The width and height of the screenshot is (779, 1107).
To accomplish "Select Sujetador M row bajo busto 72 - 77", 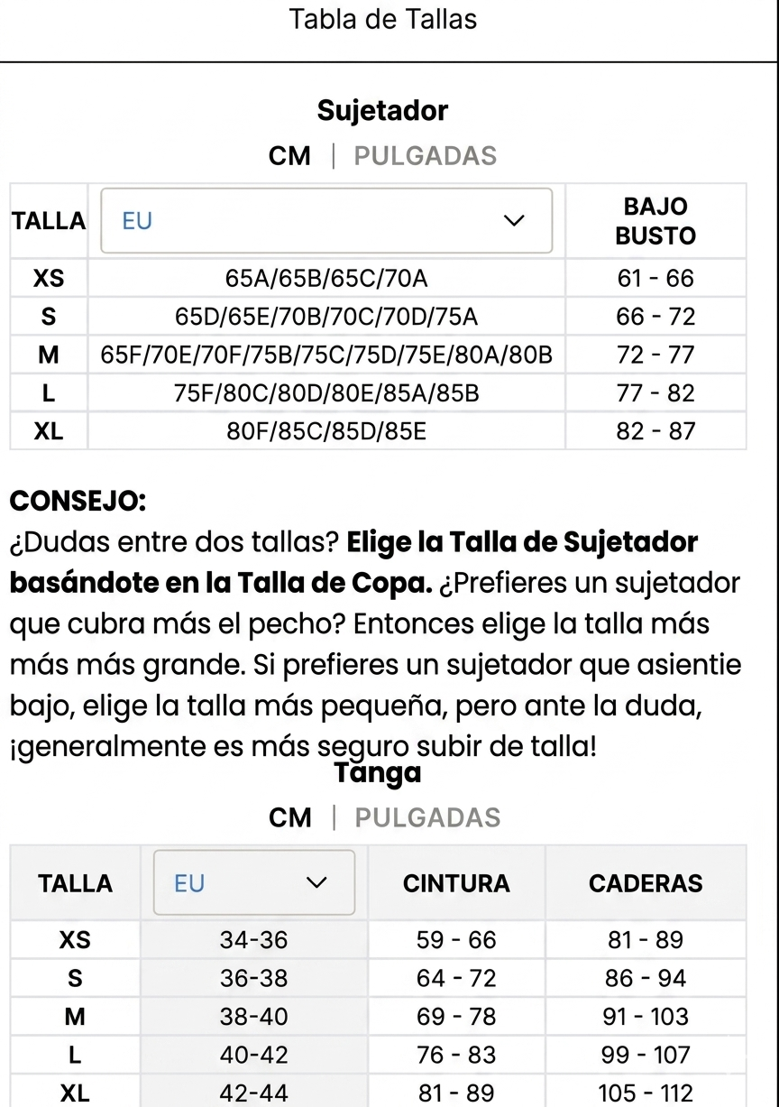I will click(655, 355).
